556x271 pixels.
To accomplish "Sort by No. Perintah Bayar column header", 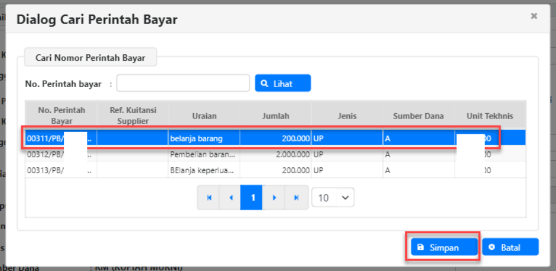I will (61, 115).
